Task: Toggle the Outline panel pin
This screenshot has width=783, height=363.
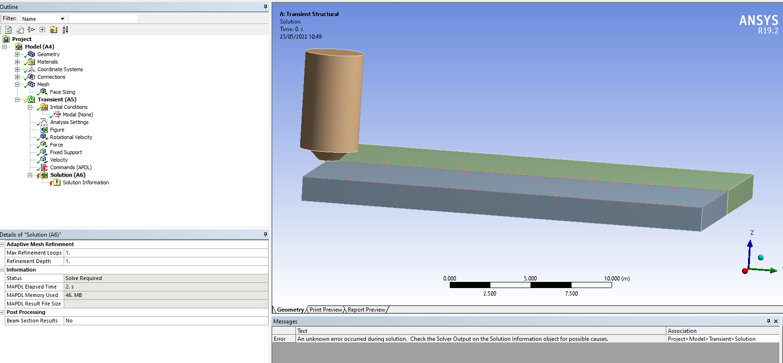Action: [265, 7]
